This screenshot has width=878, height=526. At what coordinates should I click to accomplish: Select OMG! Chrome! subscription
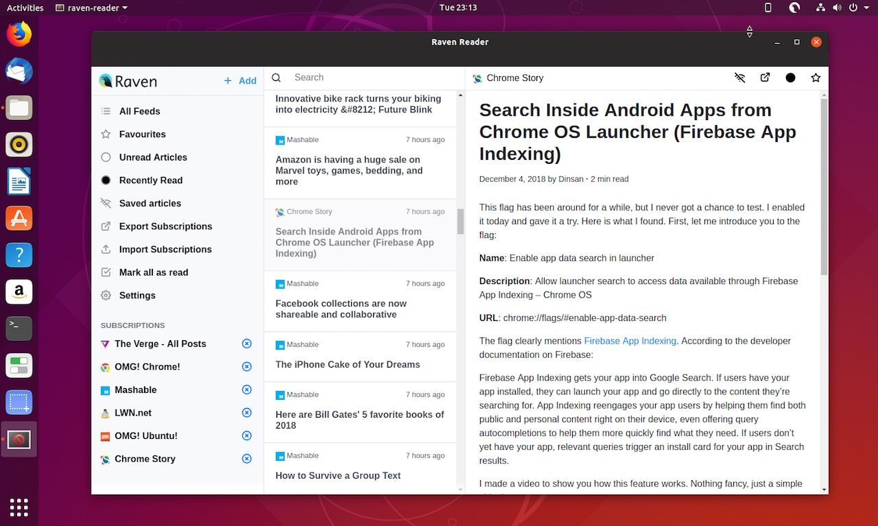[x=147, y=367]
